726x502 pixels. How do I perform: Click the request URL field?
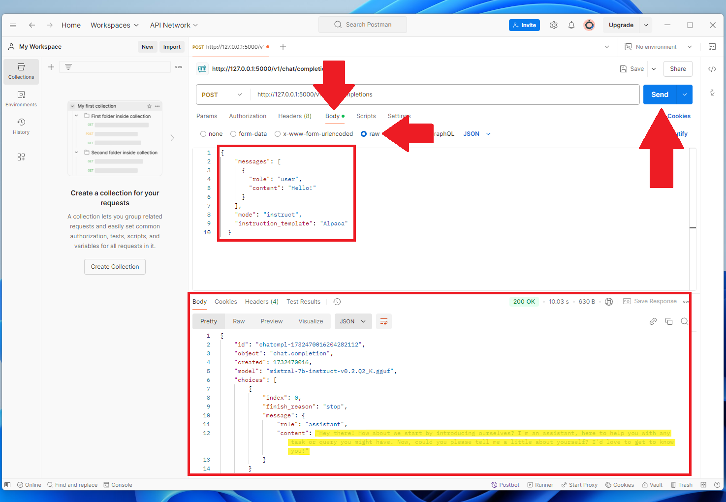point(445,94)
